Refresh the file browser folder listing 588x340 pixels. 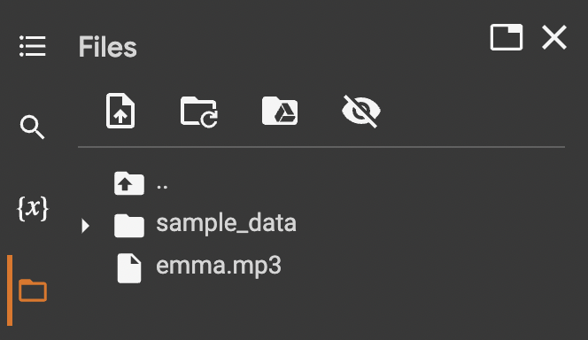(x=198, y=112)
